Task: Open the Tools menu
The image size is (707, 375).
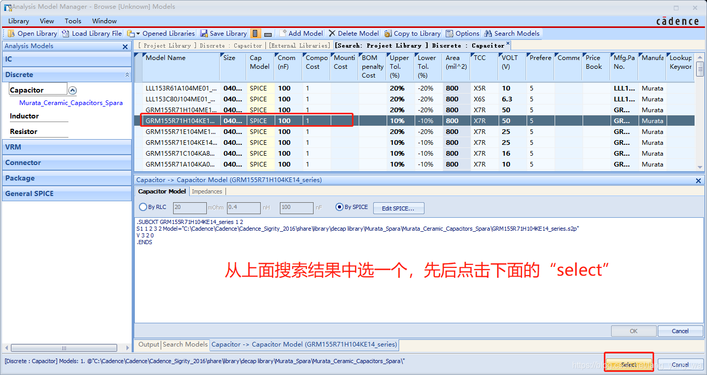Action: coord(73,21)
